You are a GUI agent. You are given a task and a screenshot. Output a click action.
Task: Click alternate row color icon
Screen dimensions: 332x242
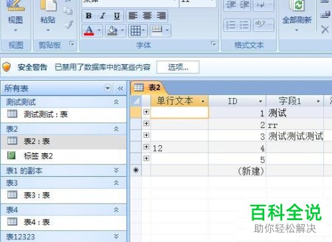click(157, 30)
